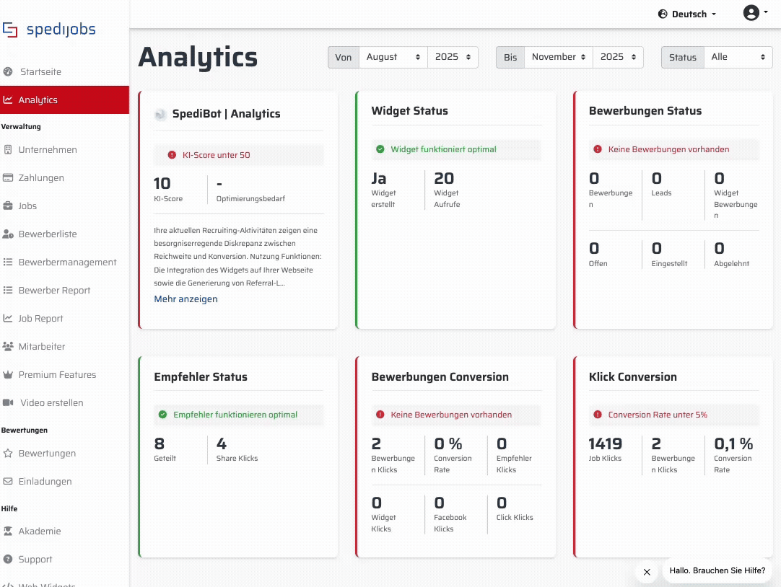The image size is (781, 587).
Task: Open Bewerbermanagement menu item
Action: point(65,262)
